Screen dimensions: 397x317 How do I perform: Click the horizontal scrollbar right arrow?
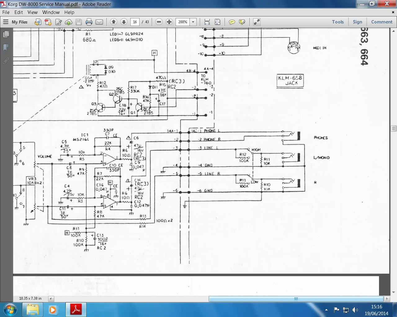[x=387, y=299]
